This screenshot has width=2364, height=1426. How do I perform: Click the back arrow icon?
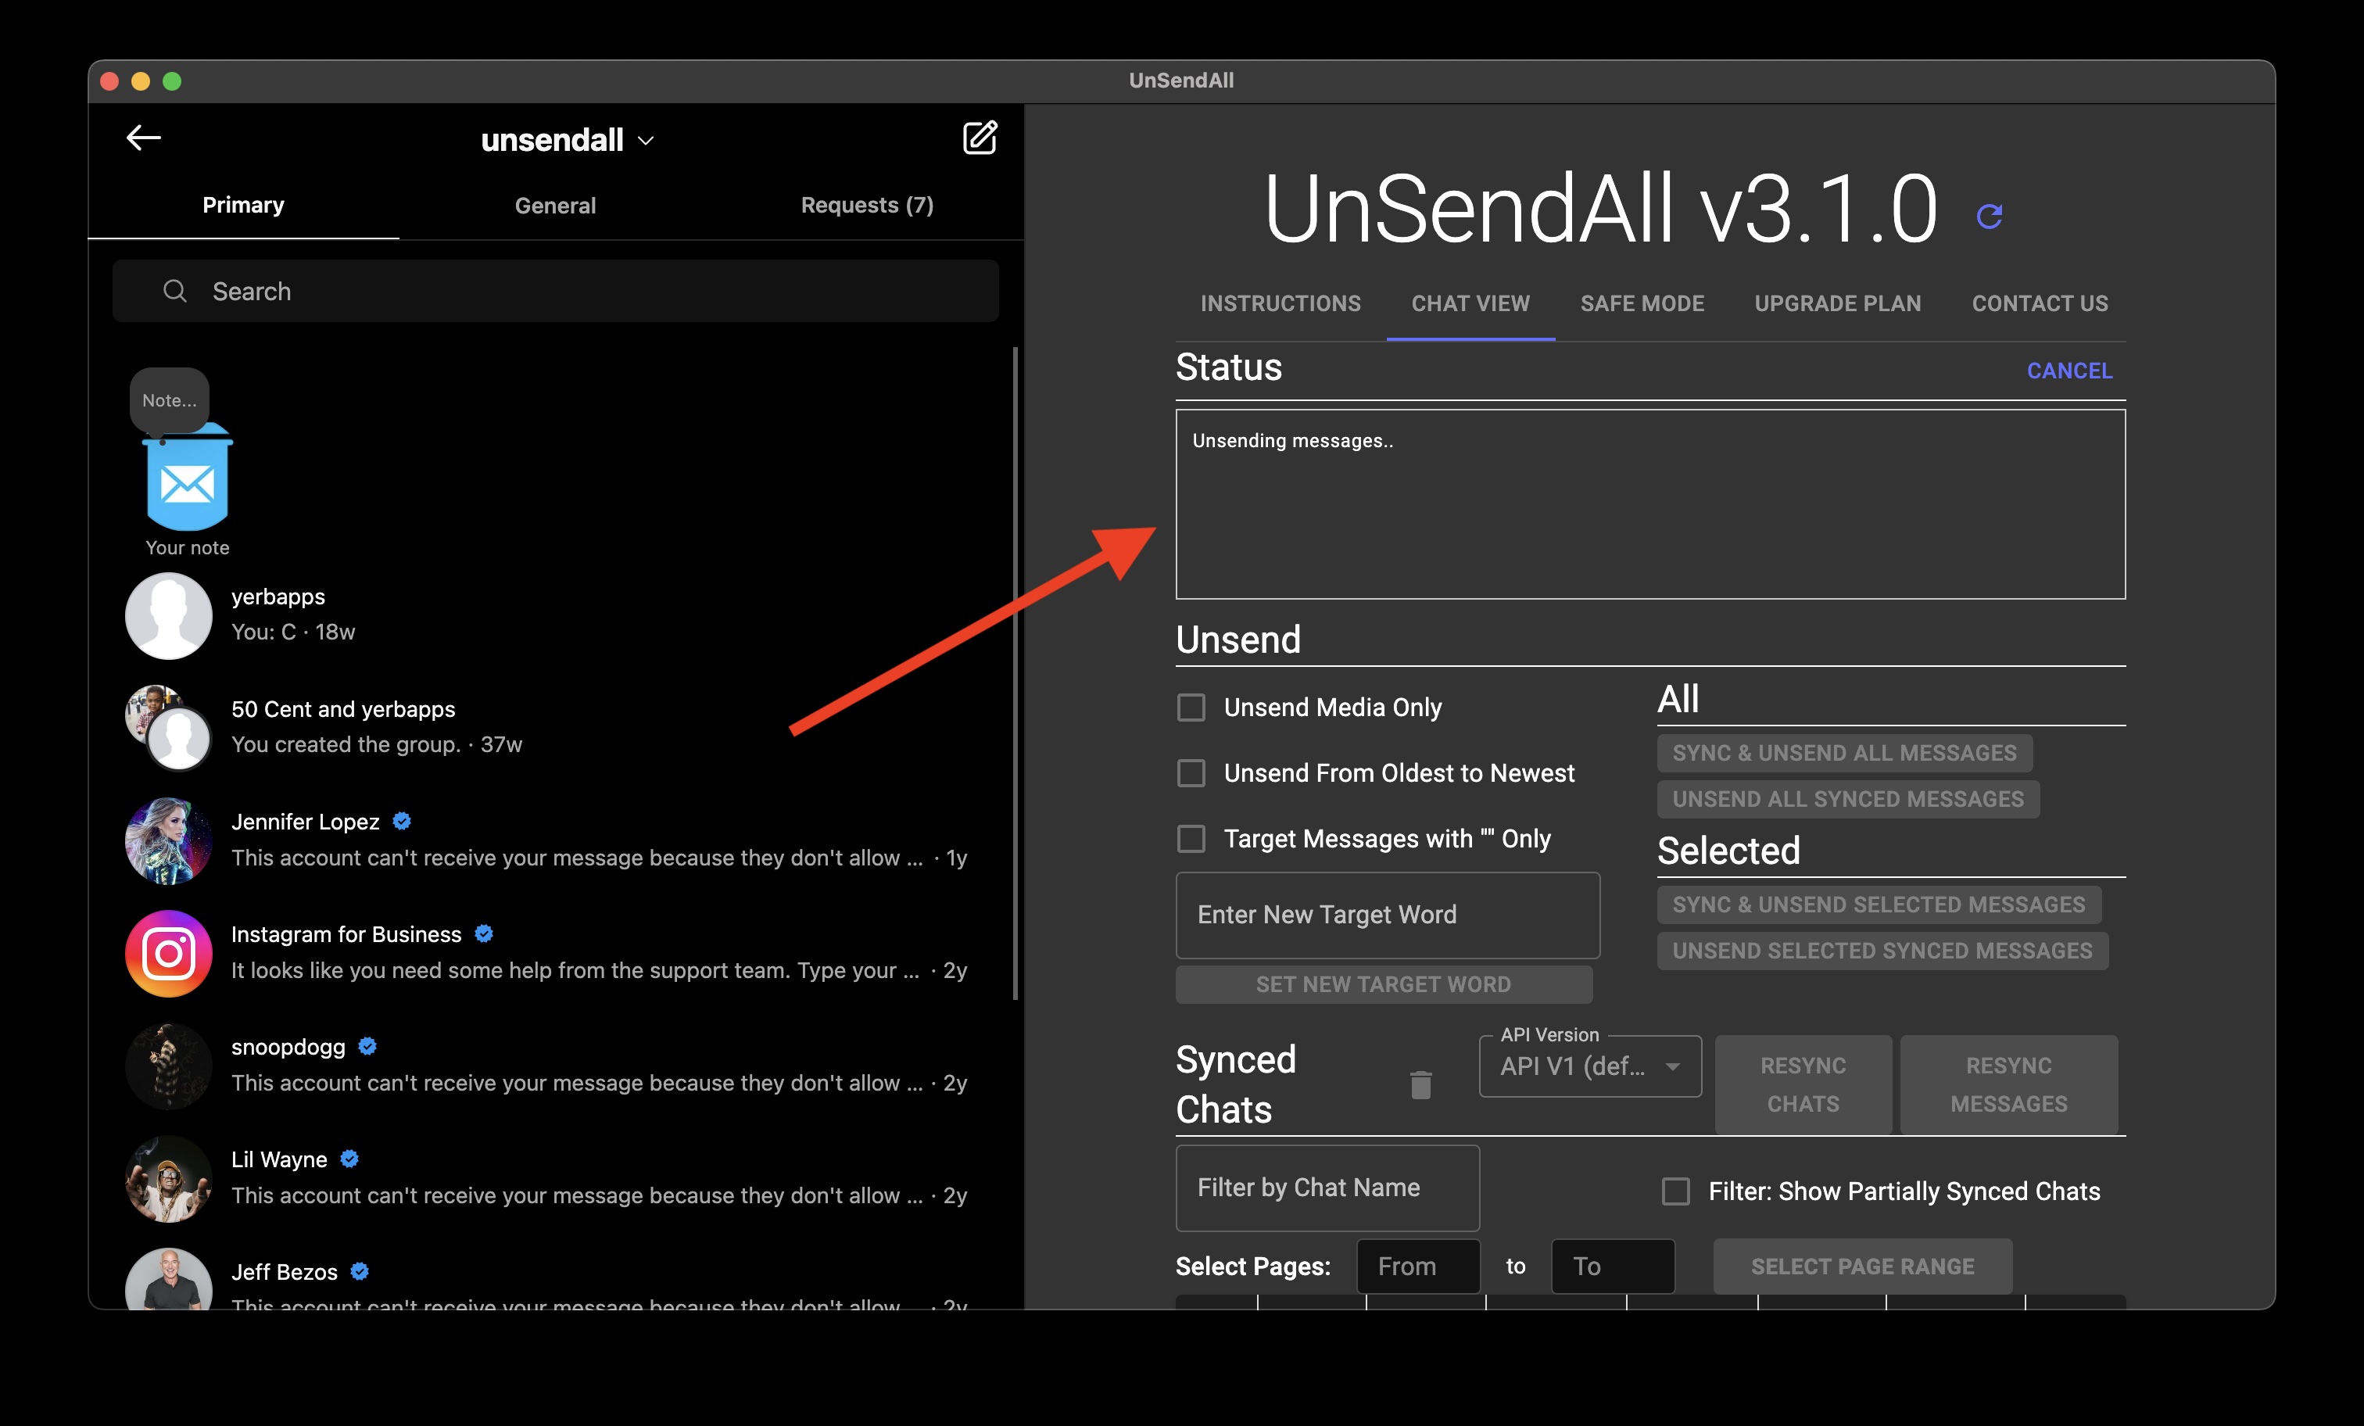pos(143,138)
